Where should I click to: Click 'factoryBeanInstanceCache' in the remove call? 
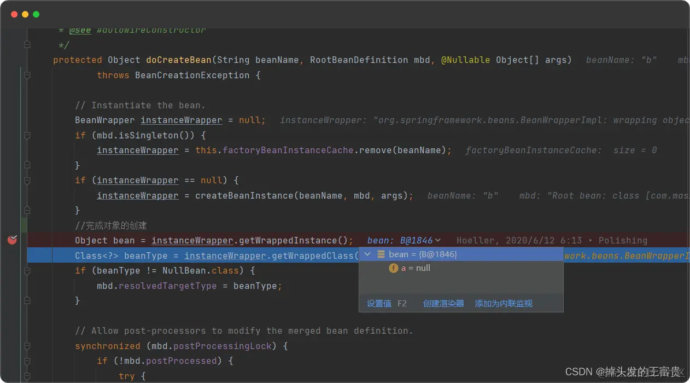click(288, 150)
